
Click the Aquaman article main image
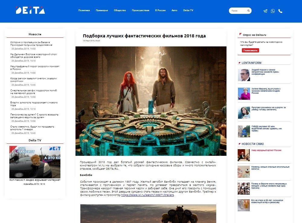coord(151,101)
